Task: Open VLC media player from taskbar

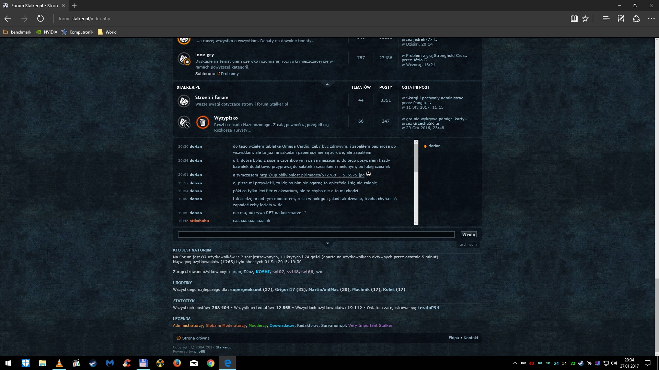Action: pyautogui.click(x=59, y=363)
